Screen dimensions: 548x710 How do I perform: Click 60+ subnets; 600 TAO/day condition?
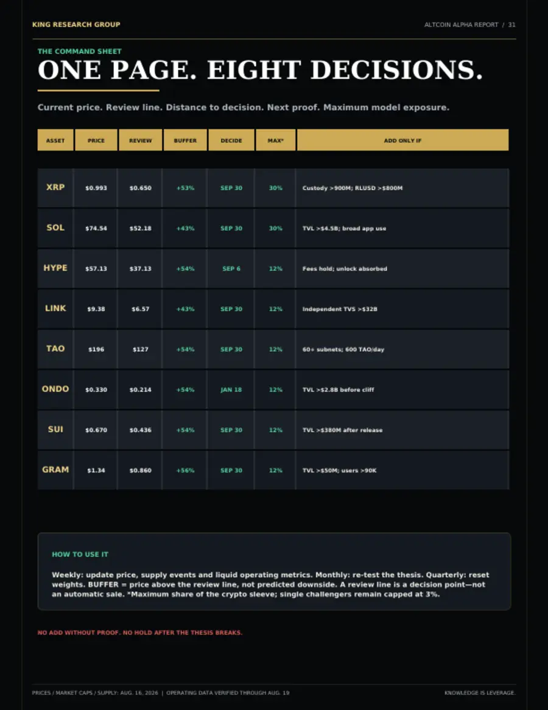[343, 349]
